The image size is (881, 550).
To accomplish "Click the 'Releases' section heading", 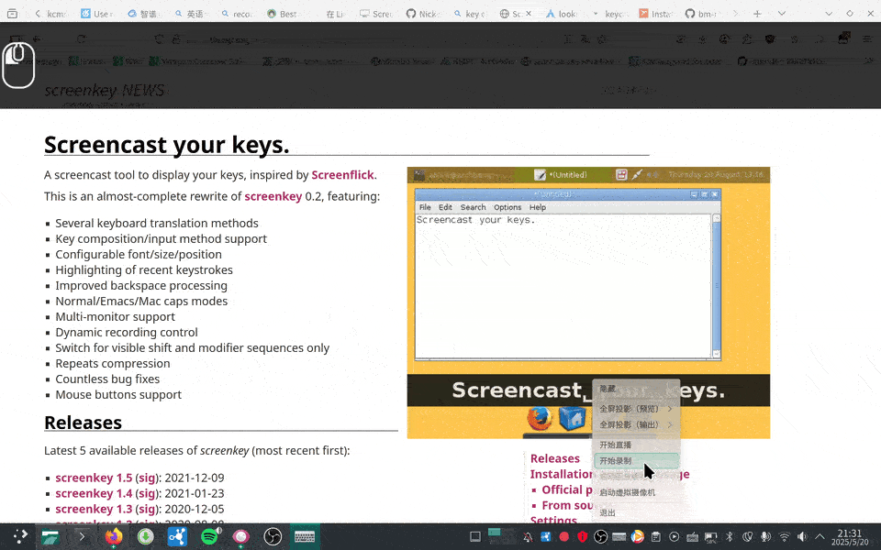I will [x=84, y=423].
